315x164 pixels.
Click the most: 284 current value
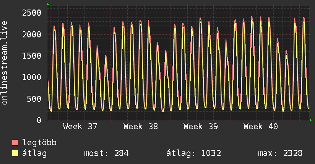pos(106,153)
